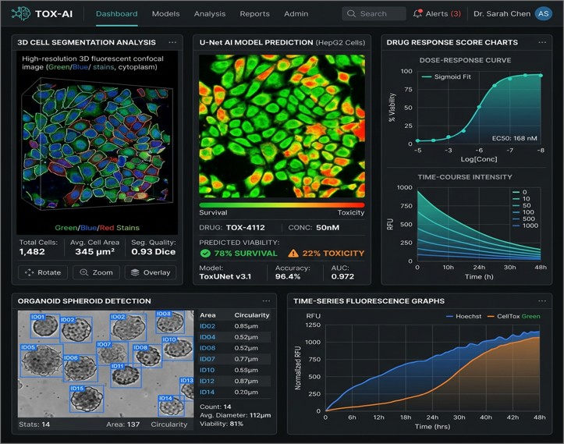Click the Avg. Diameter: 112µm stat
The image size is (564, 444).
[236, 415]
